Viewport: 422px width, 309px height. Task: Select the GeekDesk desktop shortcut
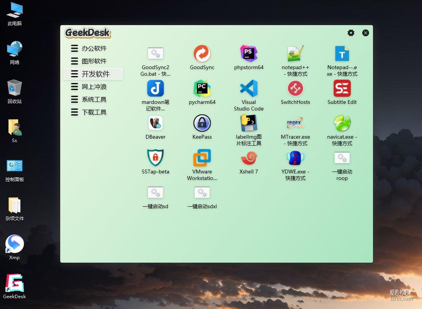15,286
